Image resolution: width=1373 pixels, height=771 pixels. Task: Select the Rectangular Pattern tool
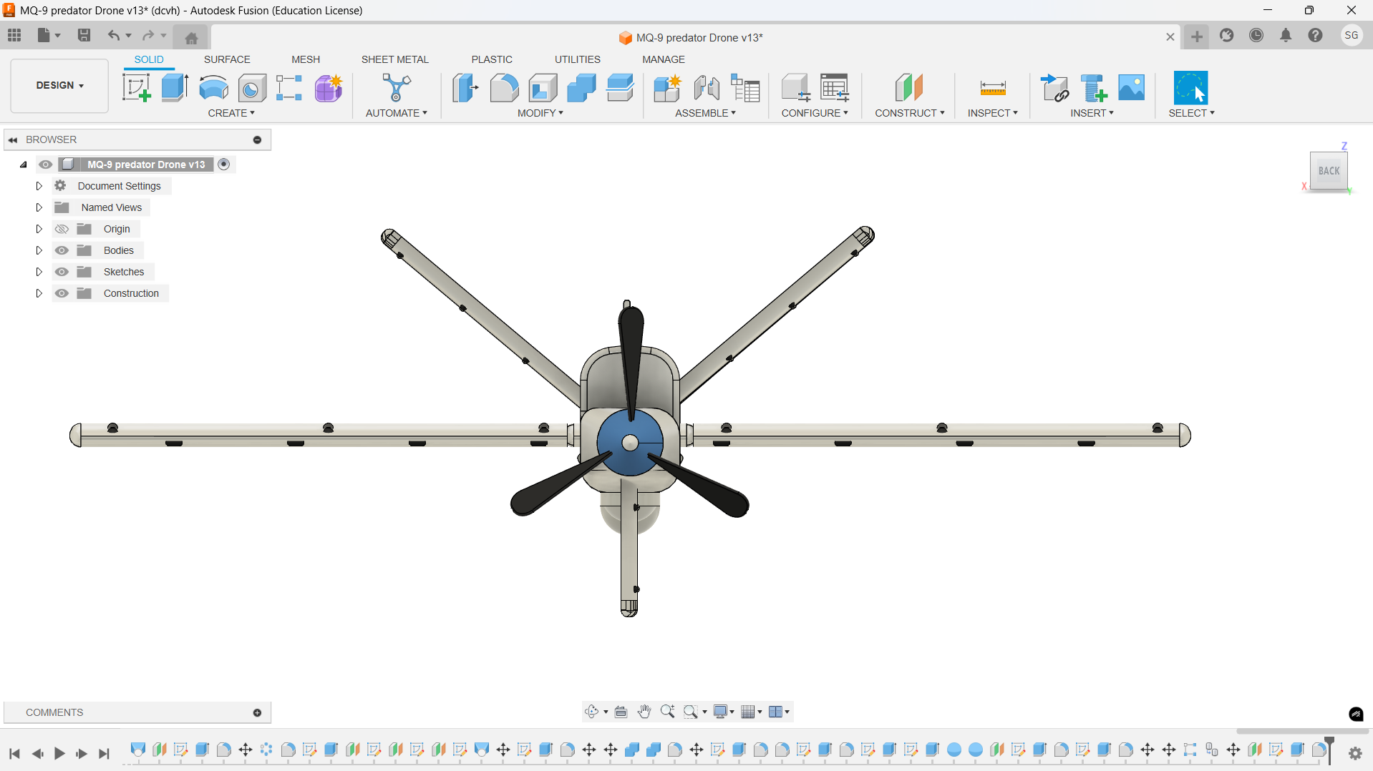pyautogui.click(x=289, y=88)
